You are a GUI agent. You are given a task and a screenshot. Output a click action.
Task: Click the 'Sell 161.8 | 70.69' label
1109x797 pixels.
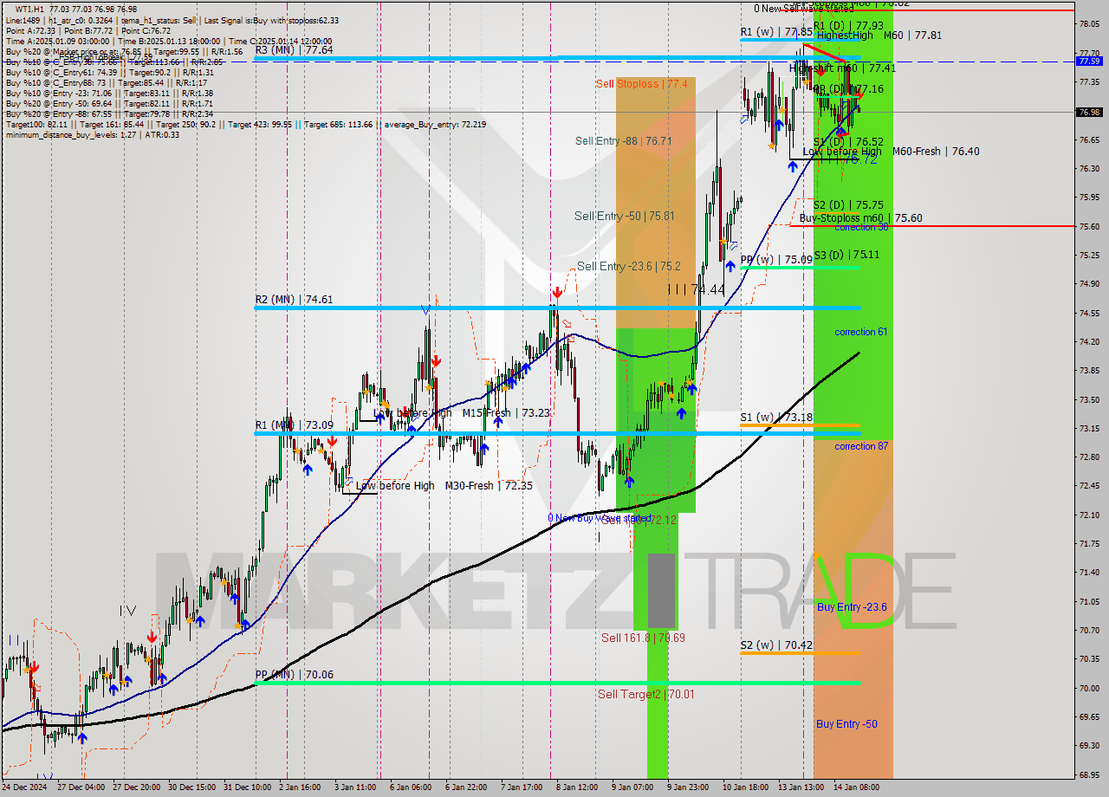pyautogui.click(x=643, y=638)
